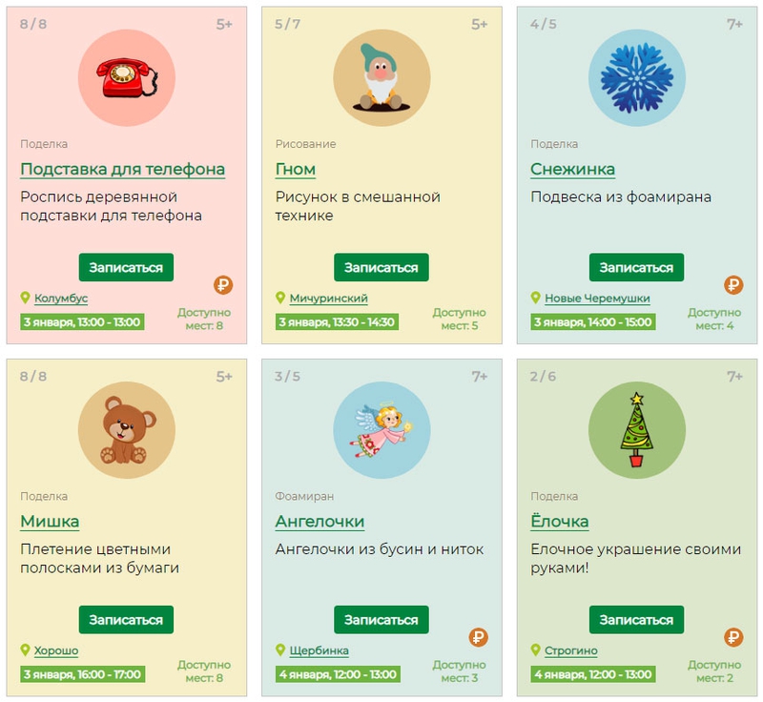763x702 pixels.
Task: Open the Гном workshop title
Action: coord(296,169)
